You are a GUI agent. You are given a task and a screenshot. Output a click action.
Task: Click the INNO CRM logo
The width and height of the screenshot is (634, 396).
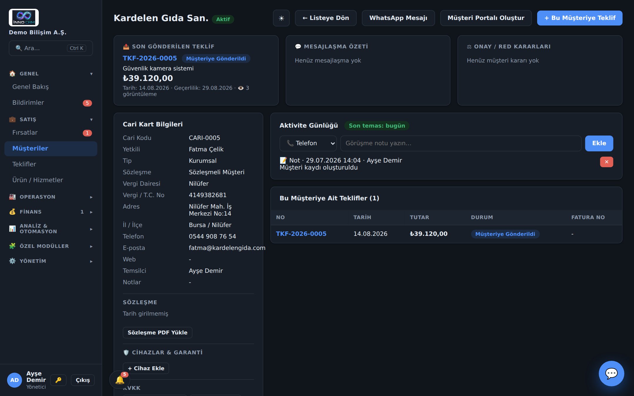click(24, 18)
